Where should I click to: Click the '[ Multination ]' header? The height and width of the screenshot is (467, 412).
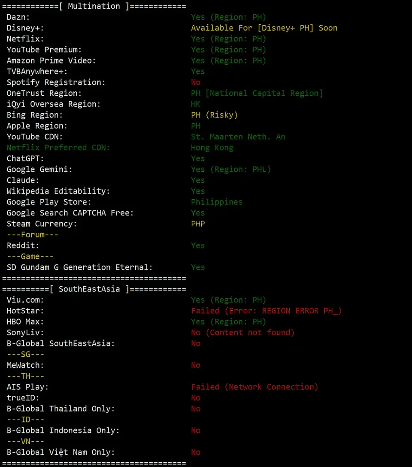point(94,6)
